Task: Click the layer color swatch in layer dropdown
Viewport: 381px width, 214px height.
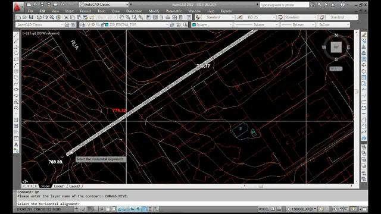Action: coord(107,24)
